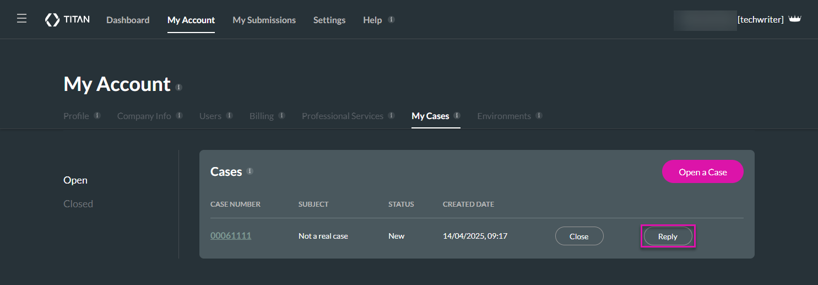Switch to the Users tab
This screenshot has width=818, height=285.
pyautogui.click(x=210, y=116)
